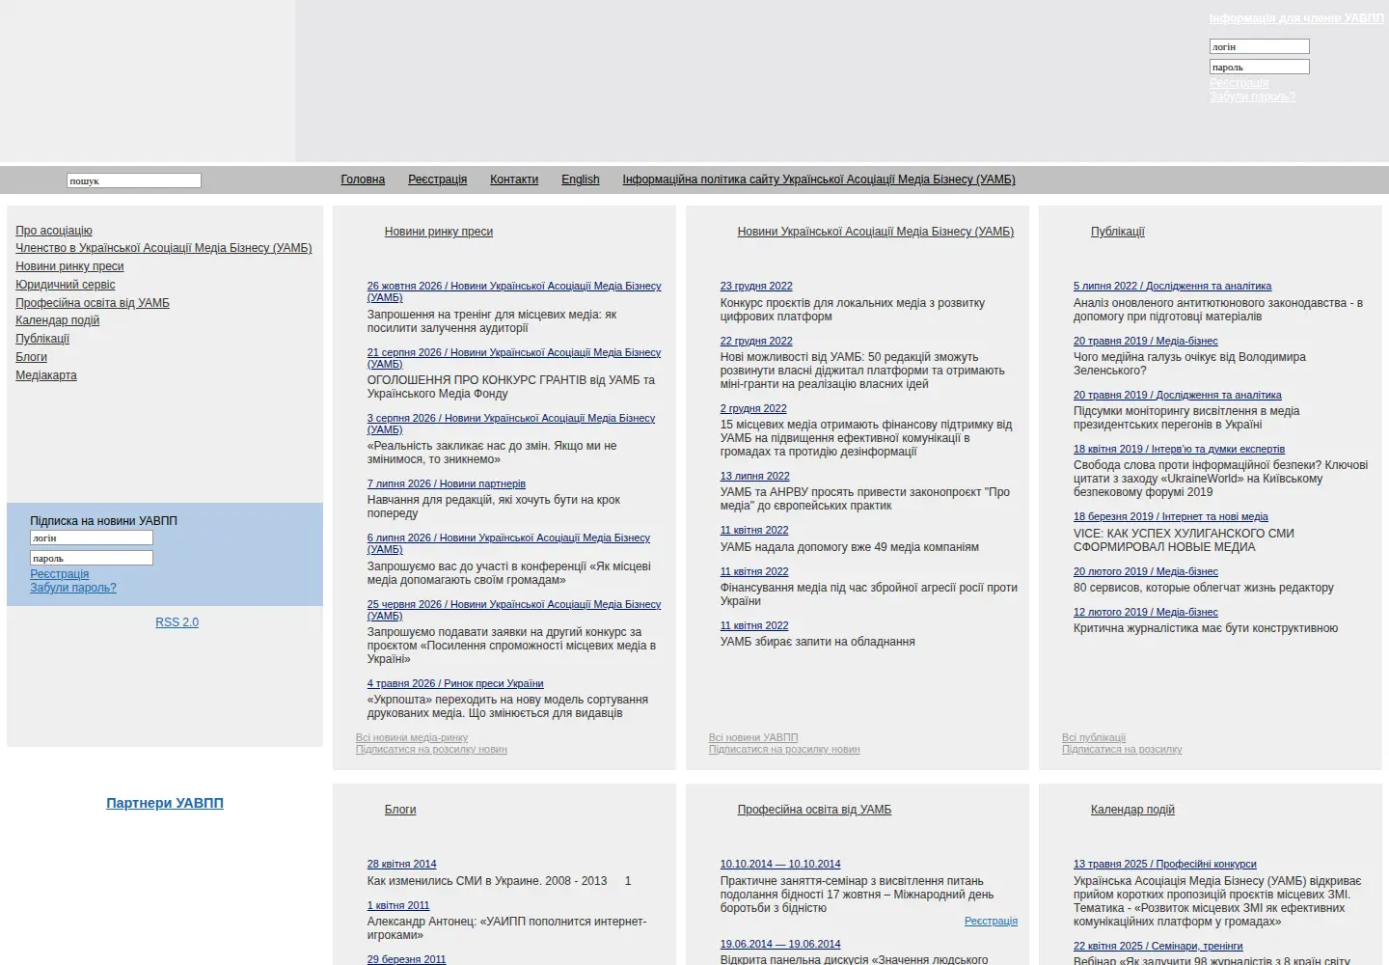Open the Публікації section heading

1118,232
